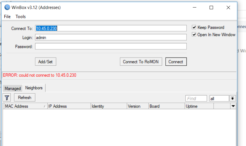Sort by Identity column header
The width and height of the screenshot is (246, 146).
[x=109, y=106]
